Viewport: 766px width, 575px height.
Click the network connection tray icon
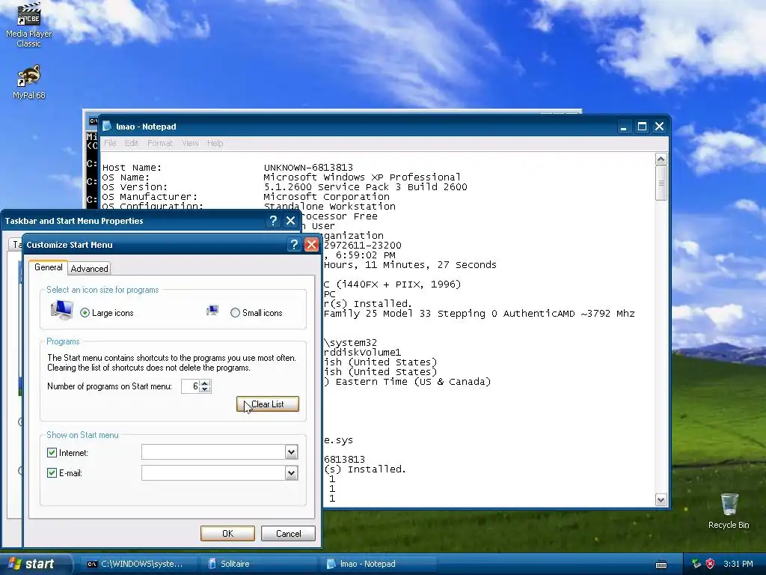click(696, 564)
